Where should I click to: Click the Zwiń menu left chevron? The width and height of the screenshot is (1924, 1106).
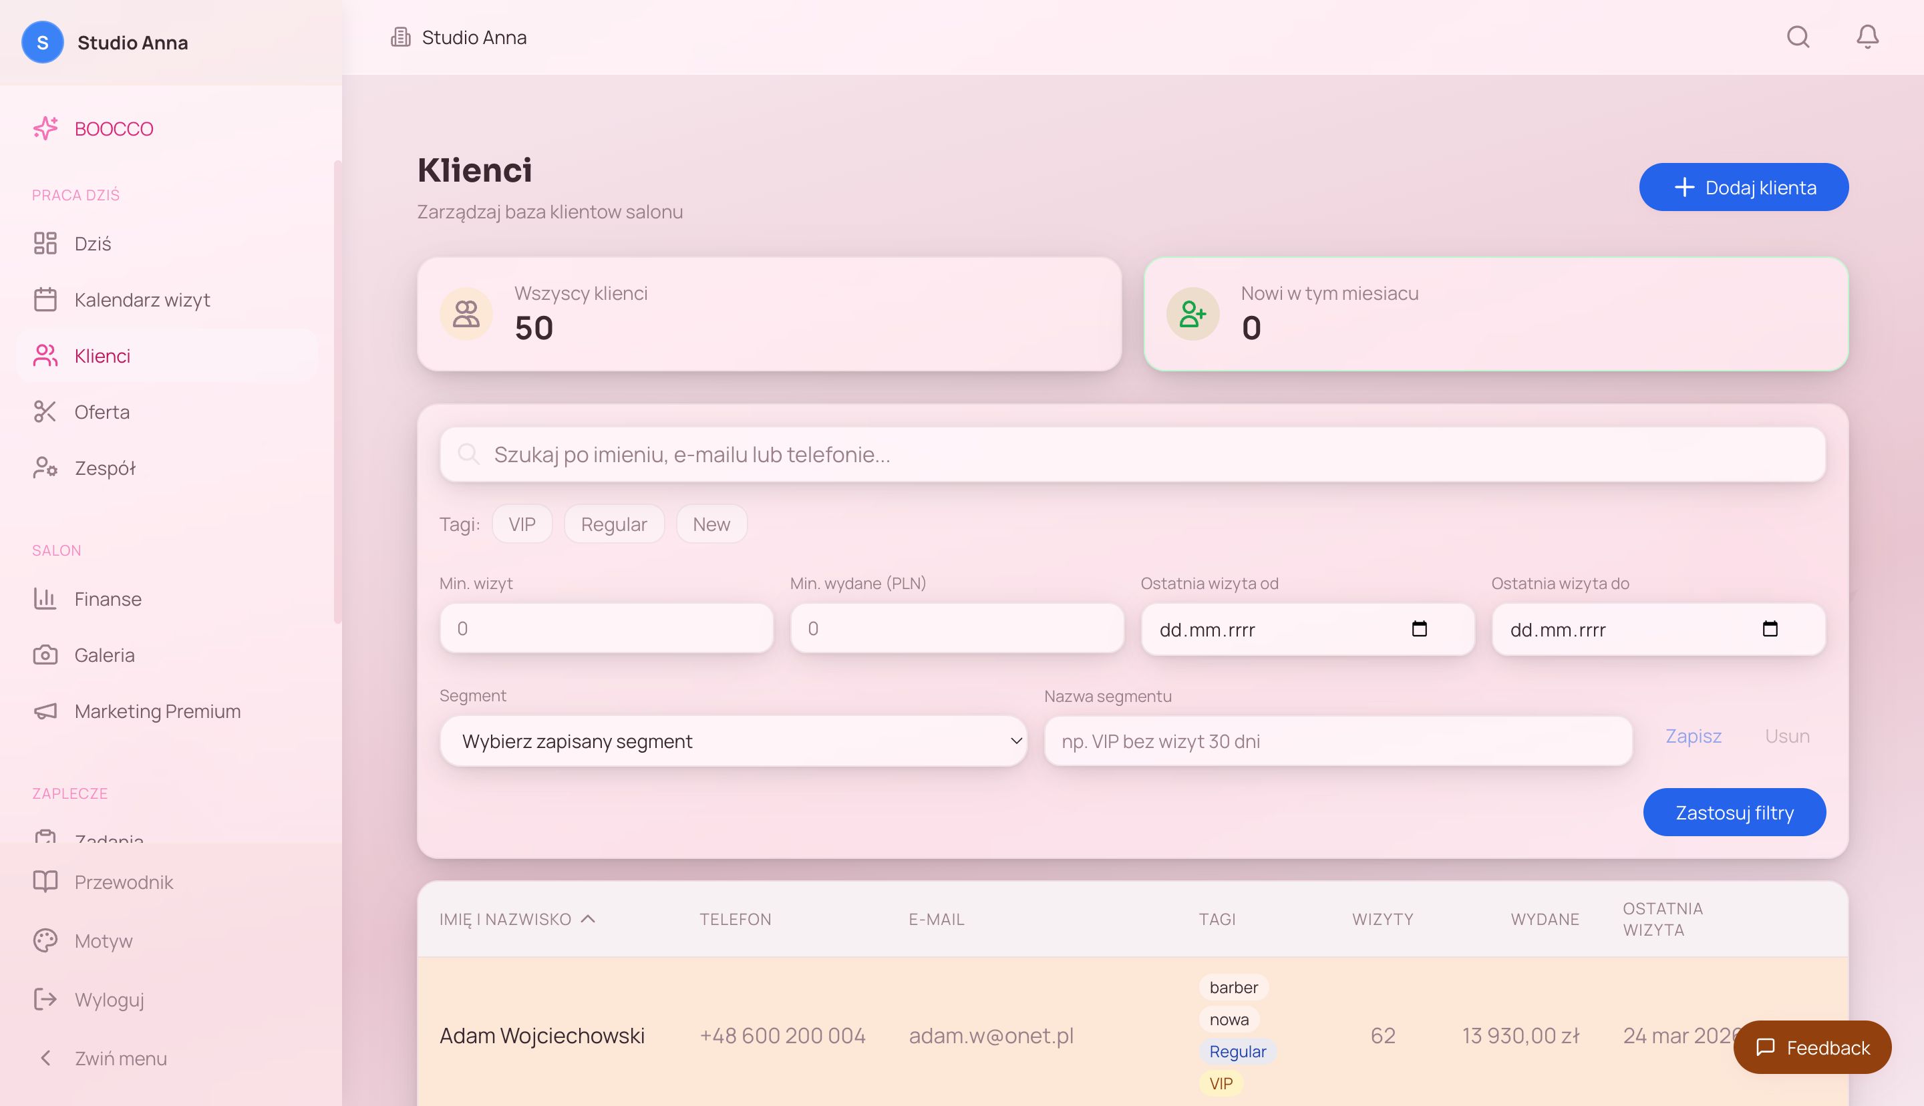45,1058
